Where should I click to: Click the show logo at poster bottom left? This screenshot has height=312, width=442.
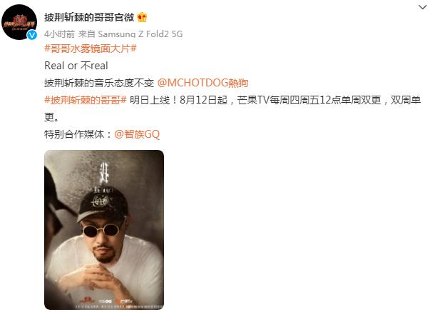(87, 300)
